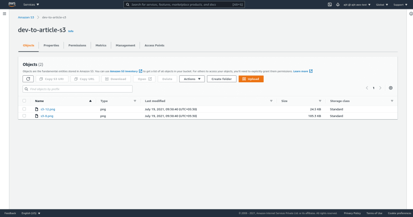The image size is (413, 217).
Task: Open Privacy Policy footer link
Action: (x=352, y=213)
